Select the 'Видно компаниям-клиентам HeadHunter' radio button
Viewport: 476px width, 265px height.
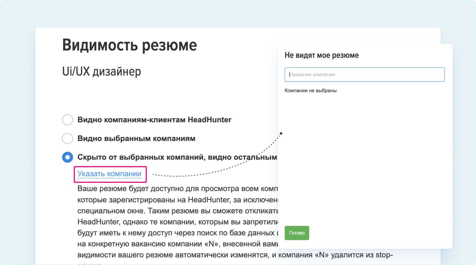tap(67, 120)
